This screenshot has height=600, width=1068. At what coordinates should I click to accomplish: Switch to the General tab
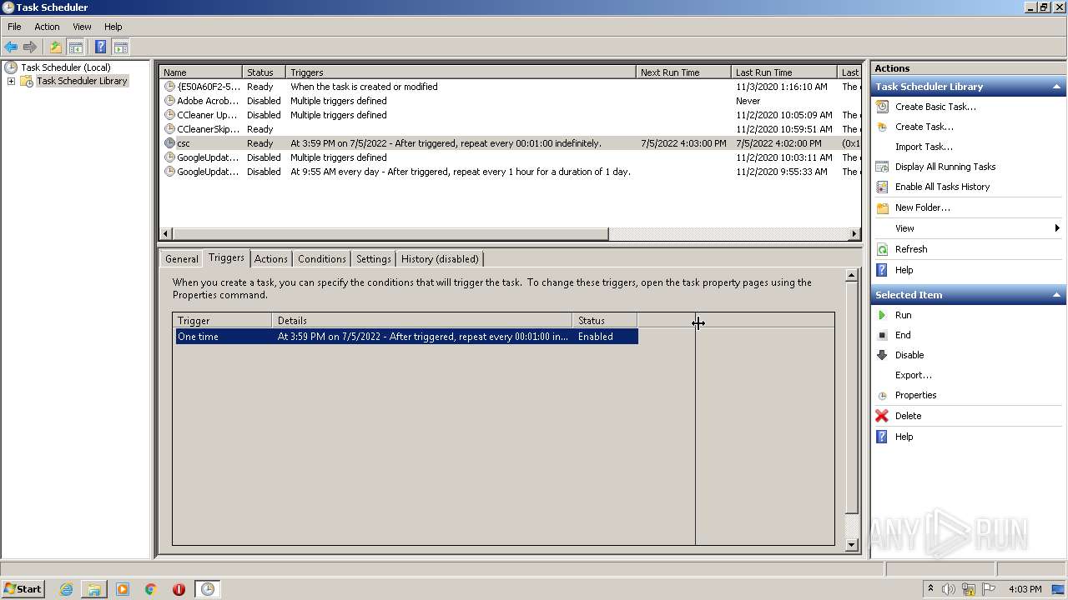tap(181, 259)
